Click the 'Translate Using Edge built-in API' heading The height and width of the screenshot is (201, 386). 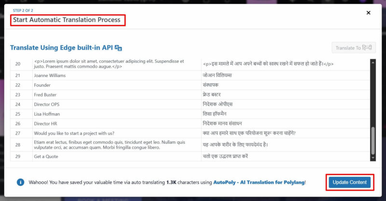coord(61,48)
